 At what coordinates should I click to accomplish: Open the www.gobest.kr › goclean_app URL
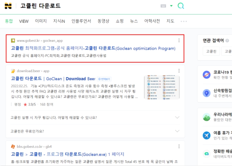(40, 41)
